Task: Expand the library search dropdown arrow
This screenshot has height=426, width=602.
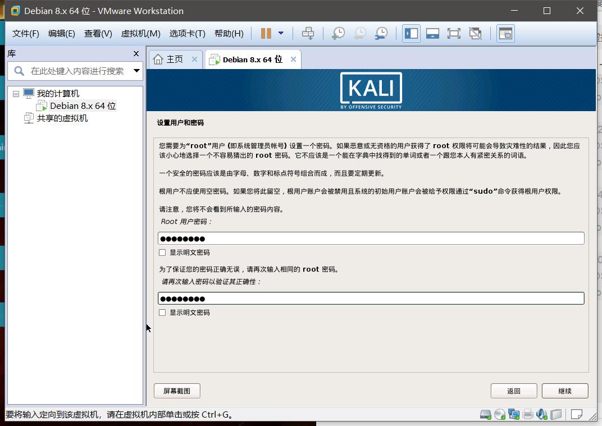Action: pyautogui.click(x=136, y=71)
